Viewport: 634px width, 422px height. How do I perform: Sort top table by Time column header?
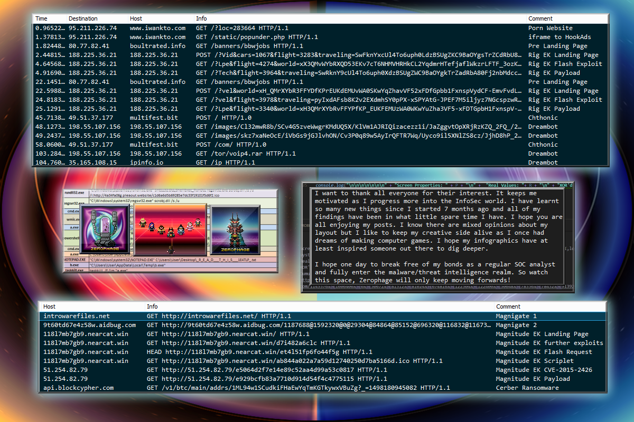tap(41, 18)
